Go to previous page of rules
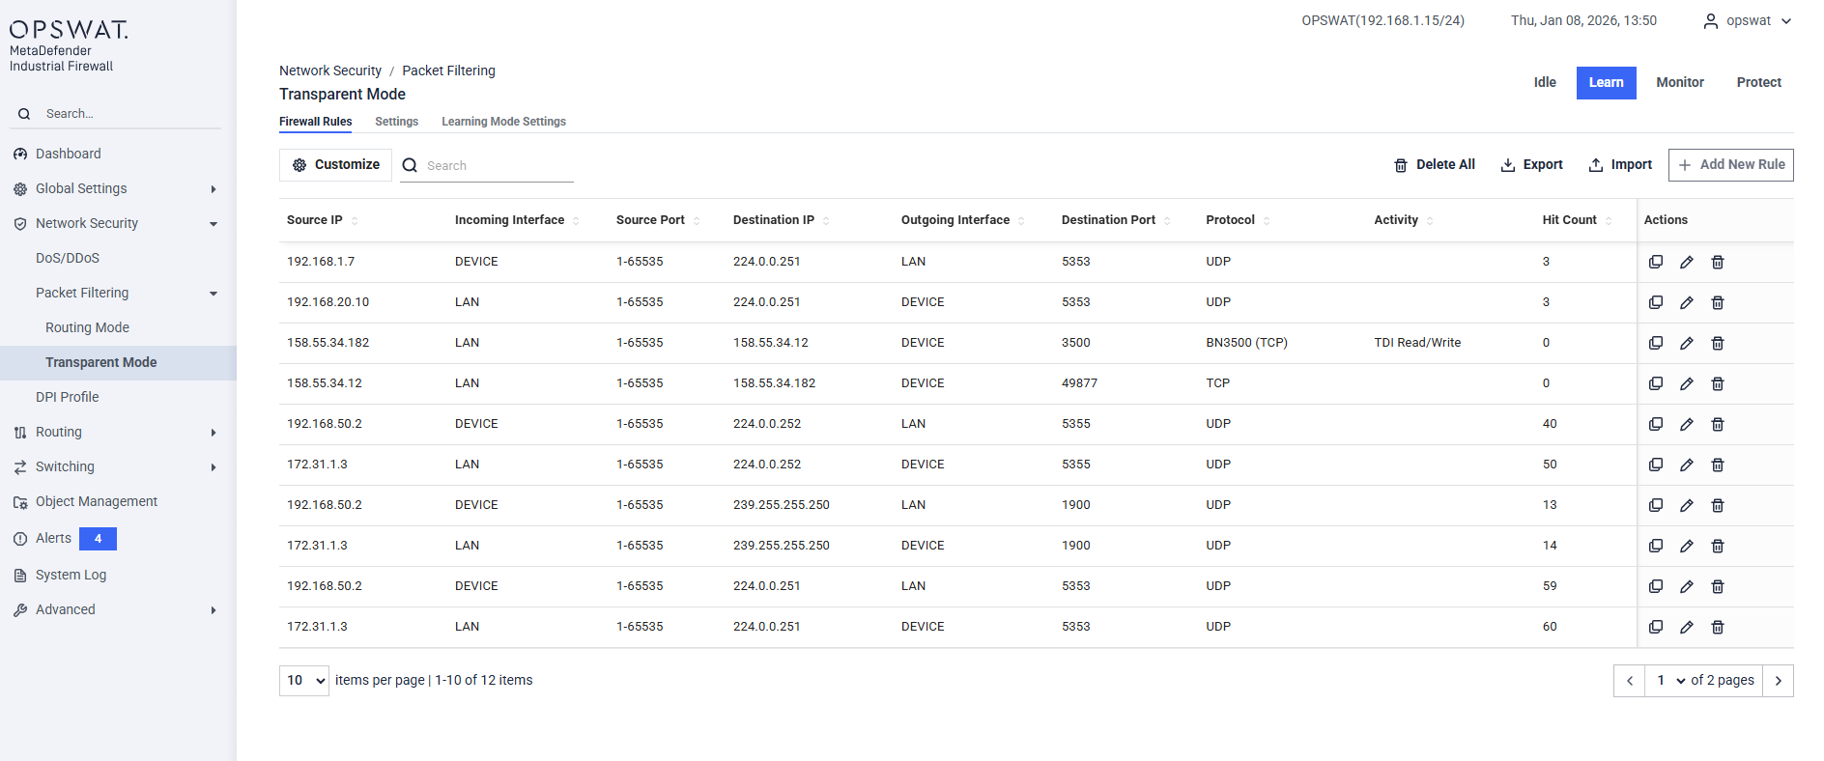Image resolution: width=1824 pixels, height=761 pixels. [1629, 681]
